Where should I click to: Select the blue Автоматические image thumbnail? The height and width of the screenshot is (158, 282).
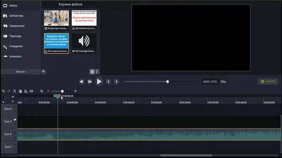point(56,43)
